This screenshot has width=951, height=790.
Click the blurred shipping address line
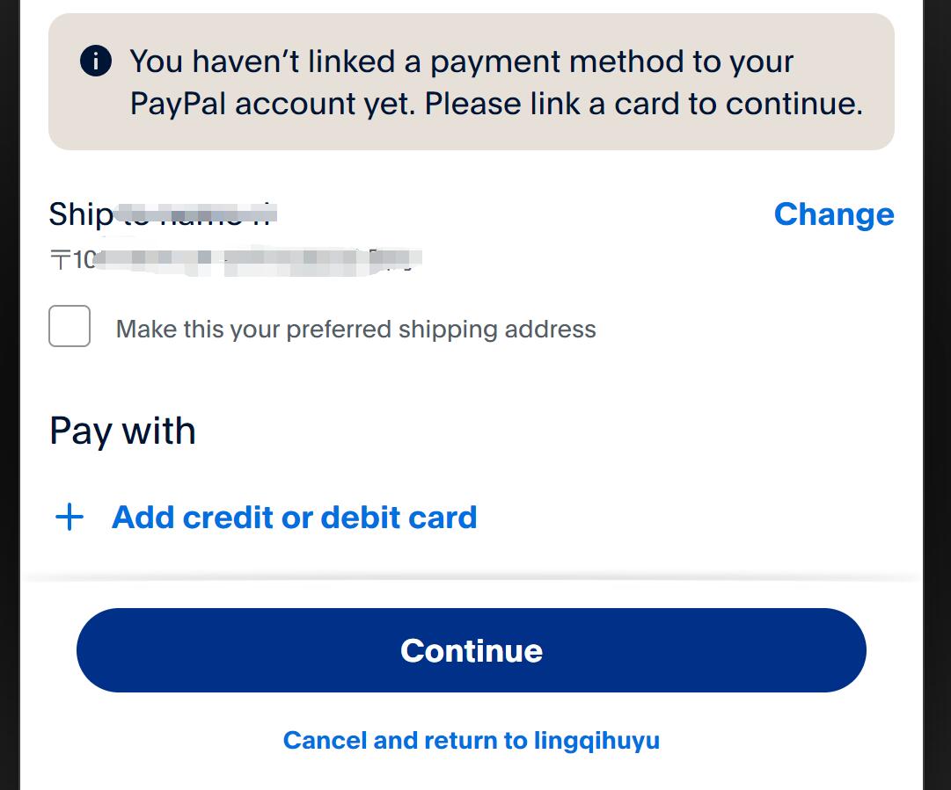[x=255, y=260]
